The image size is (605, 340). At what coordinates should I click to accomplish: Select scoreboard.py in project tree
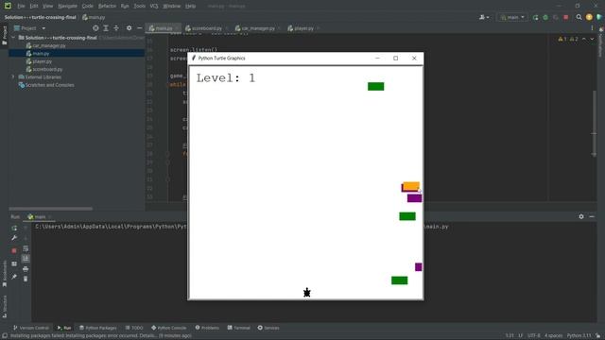(x=47, y=69)
